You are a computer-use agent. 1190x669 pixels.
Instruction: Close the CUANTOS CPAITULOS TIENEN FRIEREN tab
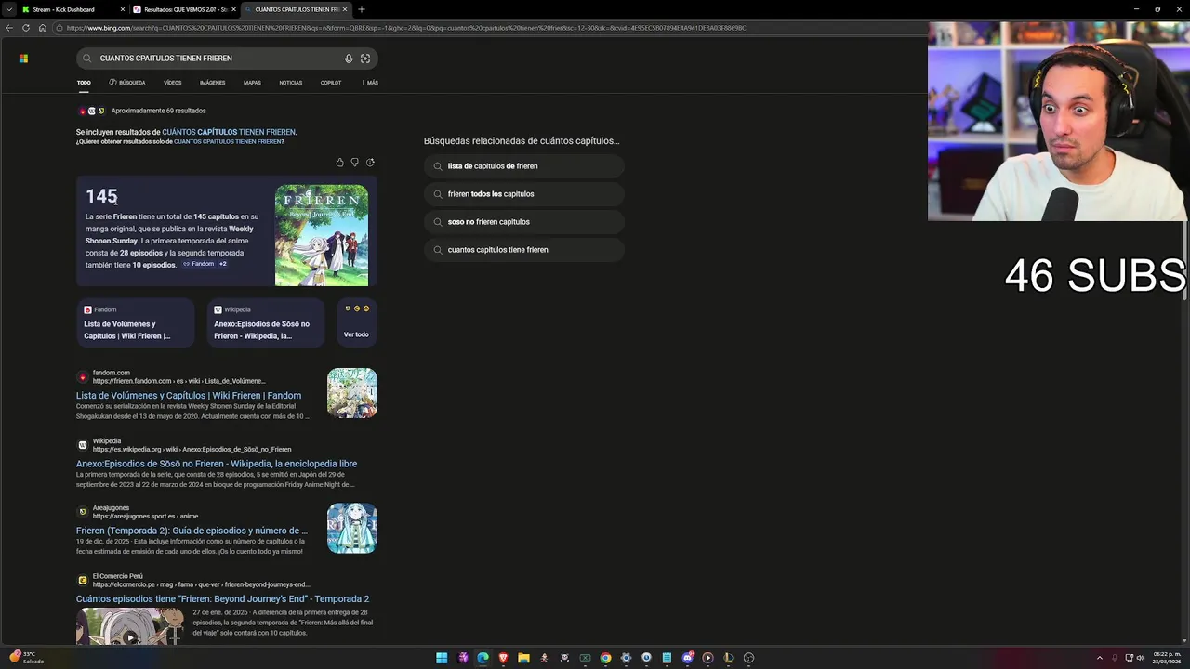tap(346, 9)
